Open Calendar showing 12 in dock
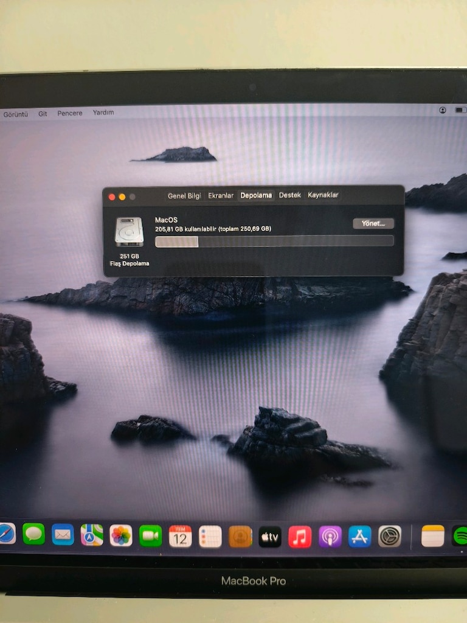The width and height of the screenshot is (467, 623). [x=180, y=536]
